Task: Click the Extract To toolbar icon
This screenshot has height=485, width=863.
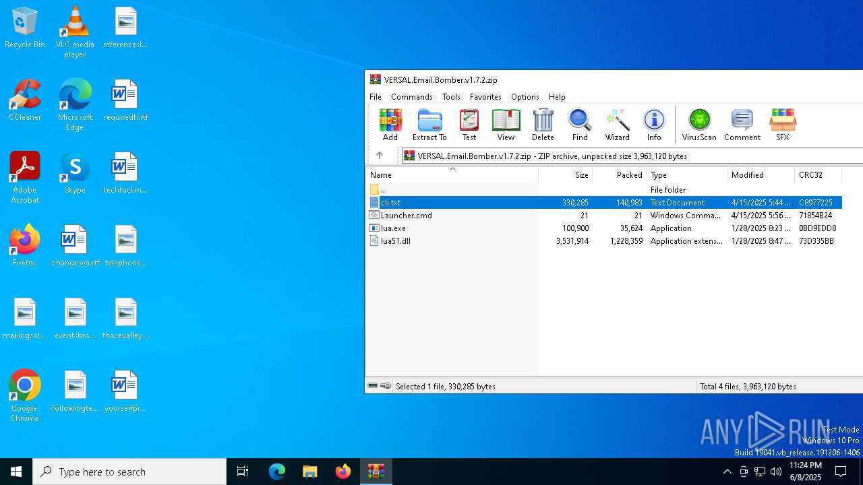Action: [429, 125]
